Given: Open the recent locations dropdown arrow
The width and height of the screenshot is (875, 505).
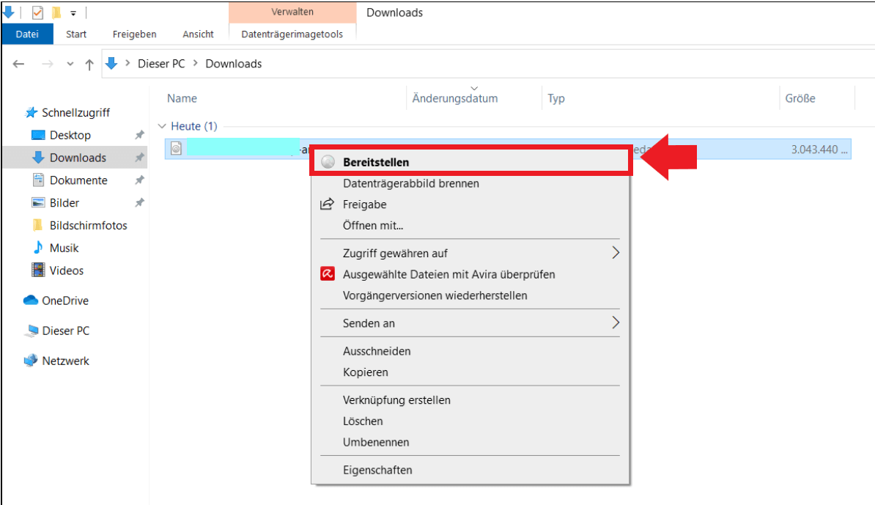Looking at the screenshot, I should [x=70, y=64].
